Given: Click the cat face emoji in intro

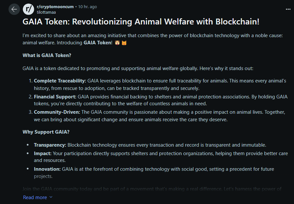Looking at the screenshot, I should 124,43.
